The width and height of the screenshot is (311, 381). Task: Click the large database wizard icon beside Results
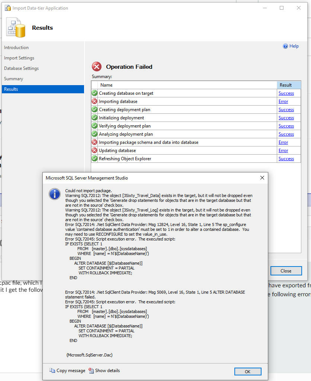(x=16, y=28)
